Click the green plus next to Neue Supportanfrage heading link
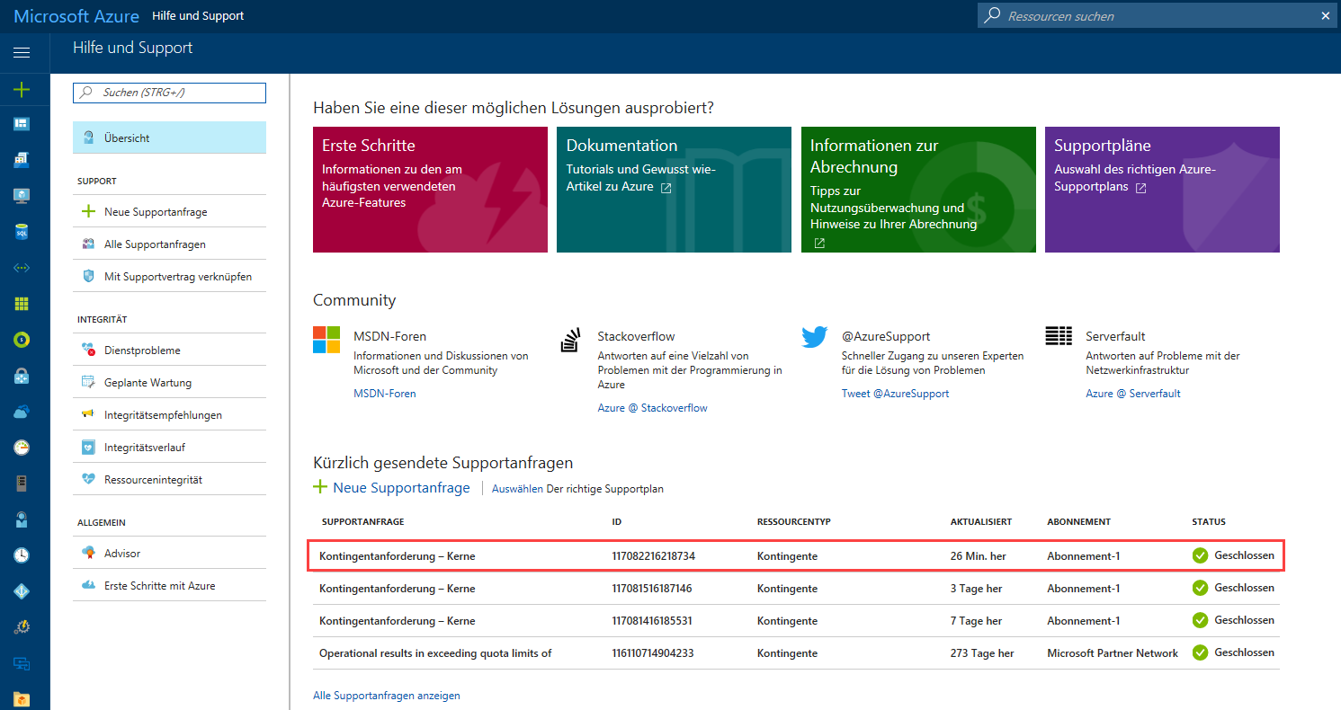 tap(320, 488)
